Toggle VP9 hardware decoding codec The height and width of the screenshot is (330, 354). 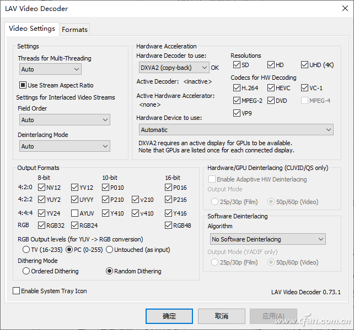237,113
